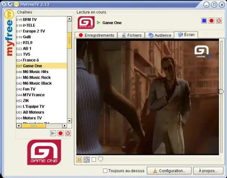Switch to the Fichiers tab
The image size is (227, 178).
pyautogui.click(x=131, y=35)
